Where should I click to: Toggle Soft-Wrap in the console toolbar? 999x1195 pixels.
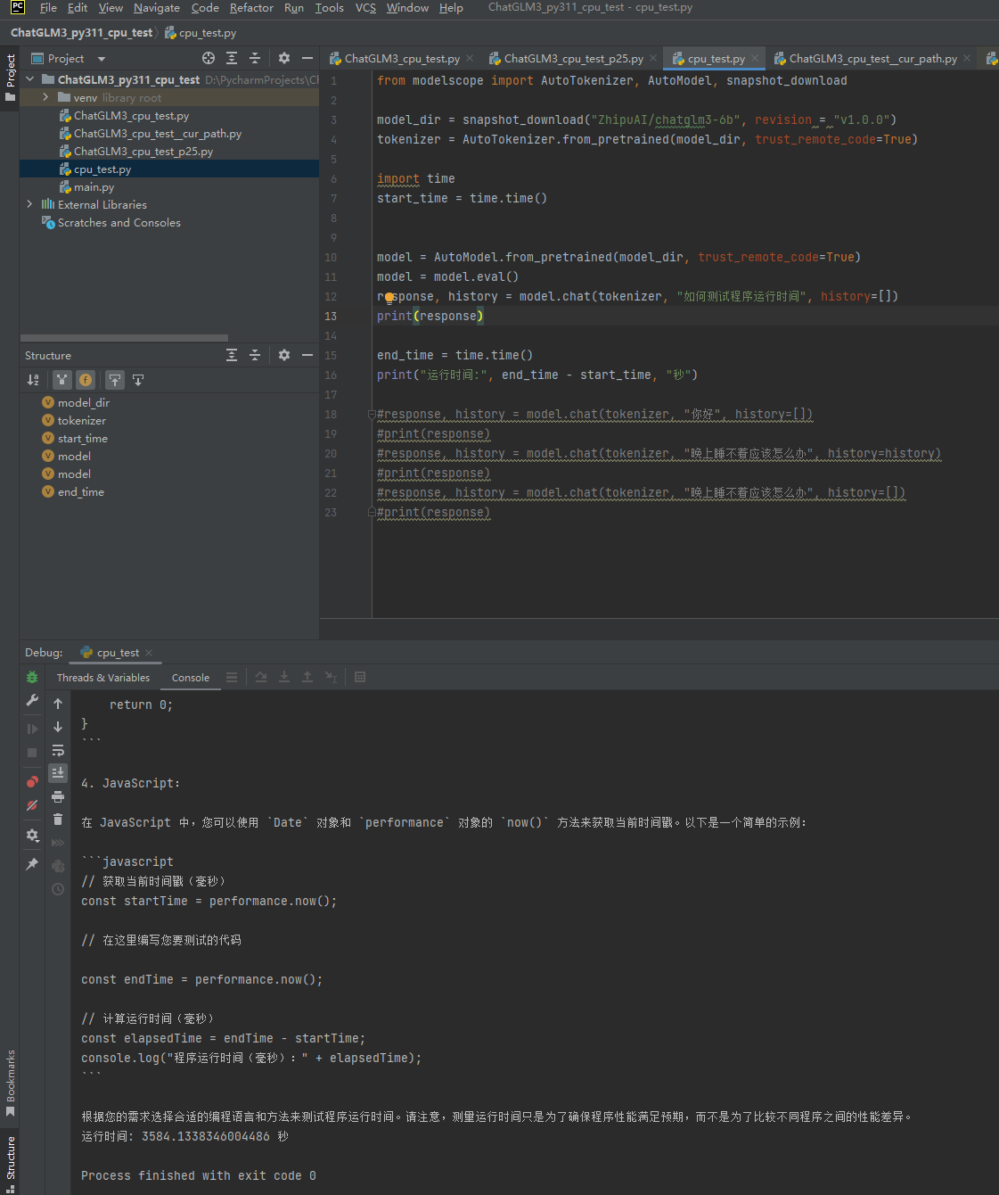click(58, 751)
